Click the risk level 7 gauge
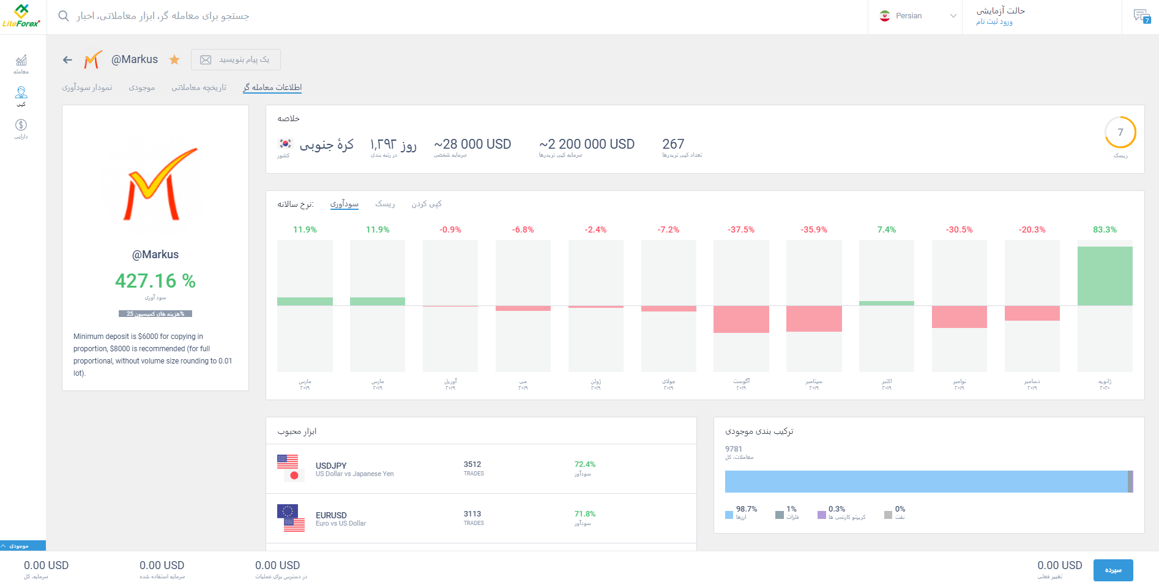 click(x=1120, y=132)
